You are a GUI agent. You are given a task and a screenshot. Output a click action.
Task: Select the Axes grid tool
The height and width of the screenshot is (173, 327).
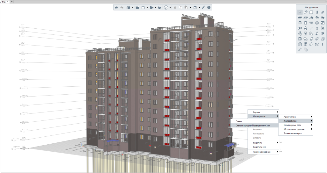(x=306, y=12)
